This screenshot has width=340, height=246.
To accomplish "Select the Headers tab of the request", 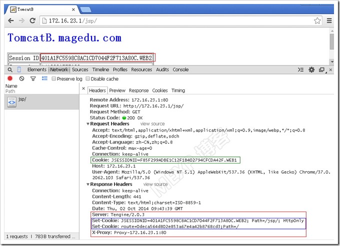I will pyautogui.click(x=97, y=90).
